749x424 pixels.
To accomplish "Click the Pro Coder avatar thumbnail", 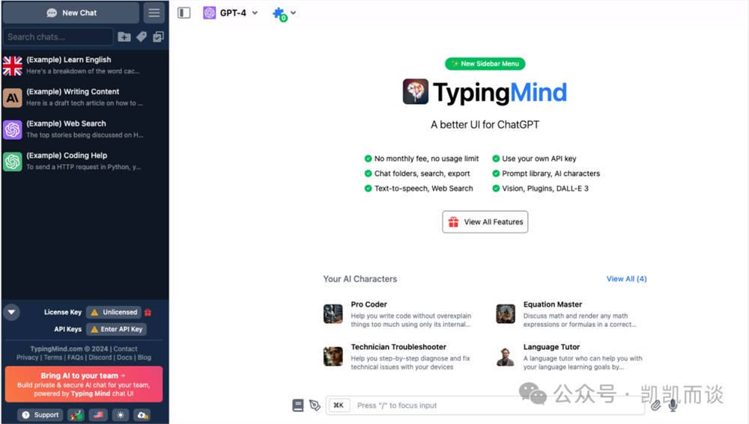I will tap(333, 314).
